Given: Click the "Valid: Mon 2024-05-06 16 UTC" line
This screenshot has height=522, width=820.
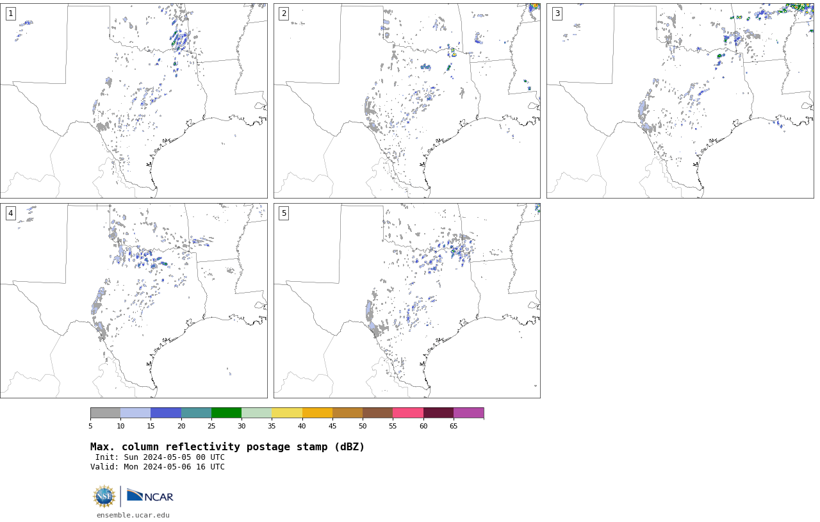Looking at the screenshot, I should (x=158, y=467).
